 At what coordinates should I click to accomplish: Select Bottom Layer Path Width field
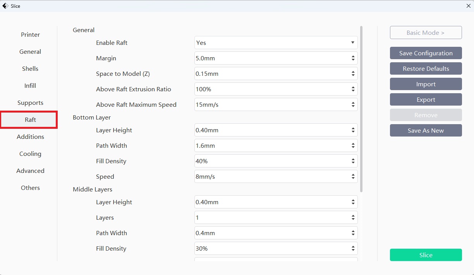click(271, 145)
